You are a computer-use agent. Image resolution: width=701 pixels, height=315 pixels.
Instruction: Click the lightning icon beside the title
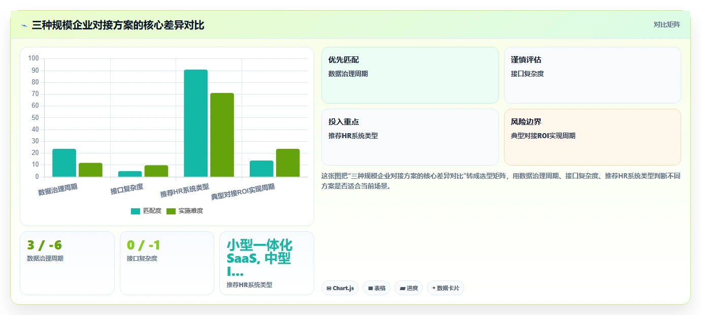pyautogui.click(x=24, y=25)
